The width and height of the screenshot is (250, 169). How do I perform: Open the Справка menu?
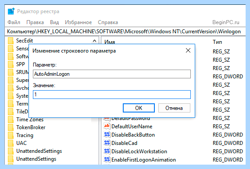(108, 22)
